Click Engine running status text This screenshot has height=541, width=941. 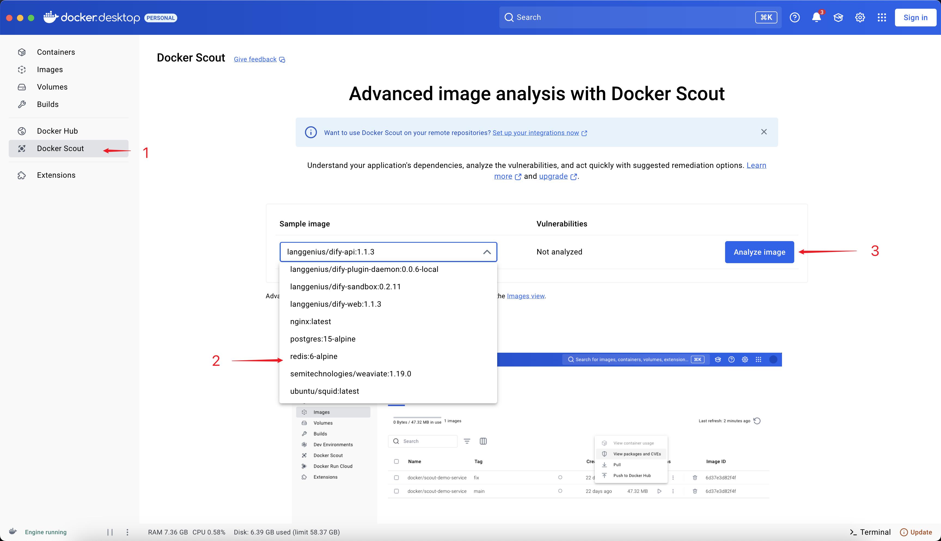click(x=46, y=532)
